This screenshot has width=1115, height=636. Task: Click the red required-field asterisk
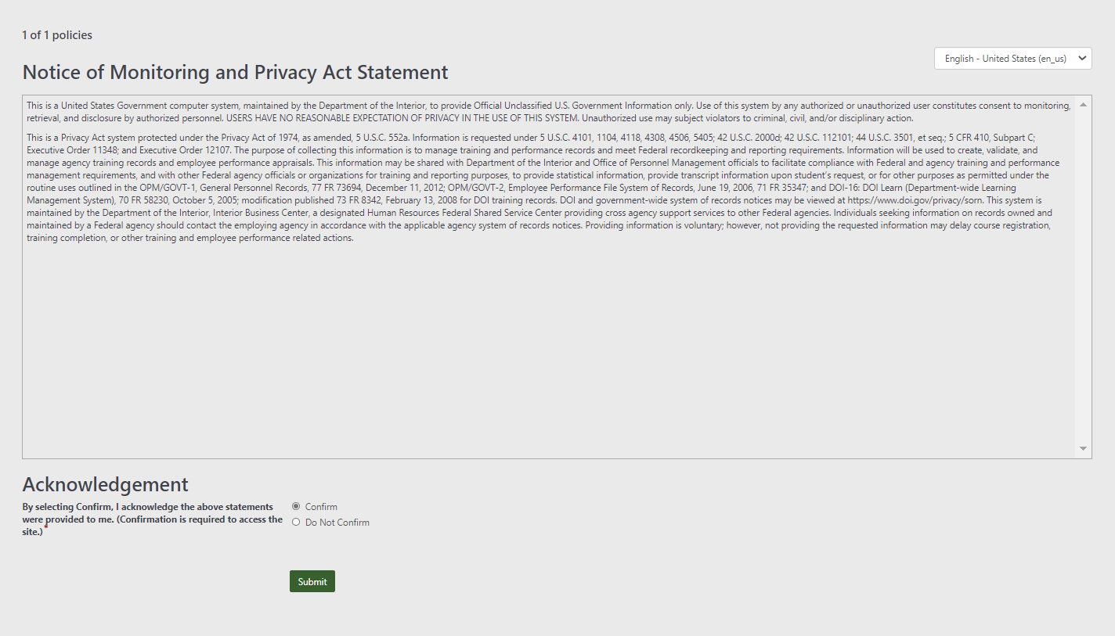click(x=45, y=526)
